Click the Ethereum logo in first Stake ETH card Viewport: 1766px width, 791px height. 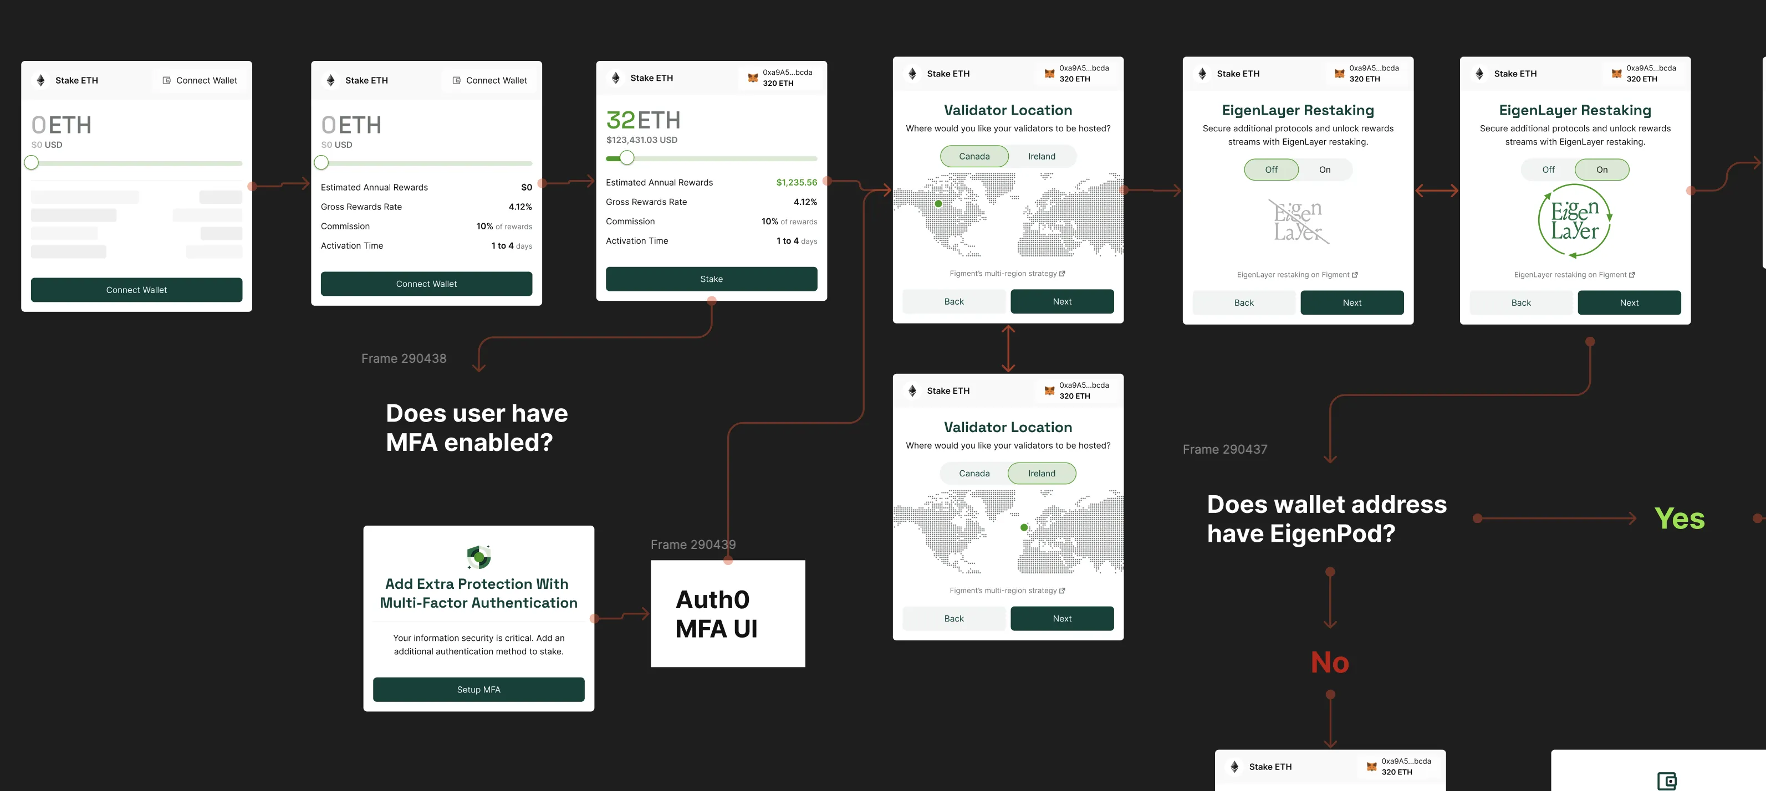41,80
